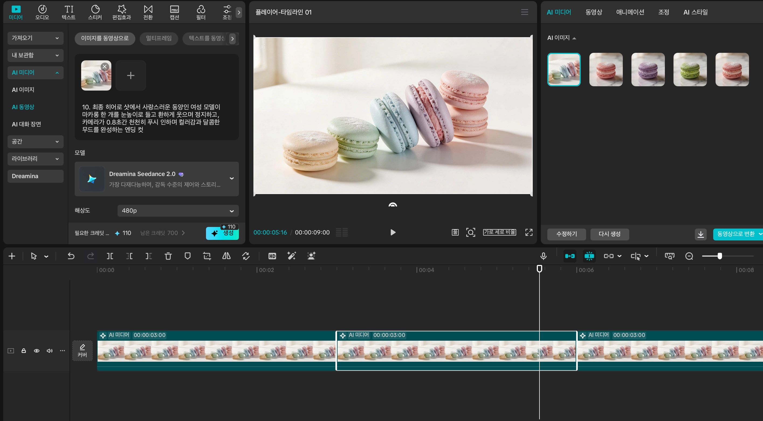Toggle the track lock icon
The width and height of the screenshot is (763, 421).
(x=24, y=351)
